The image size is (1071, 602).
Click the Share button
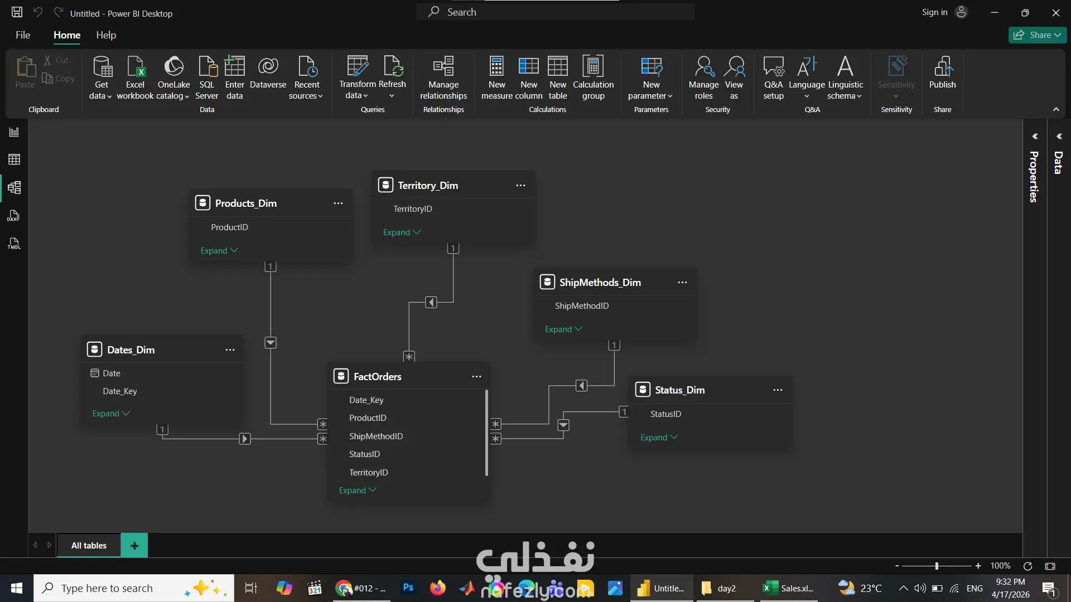coord(1038,35)
